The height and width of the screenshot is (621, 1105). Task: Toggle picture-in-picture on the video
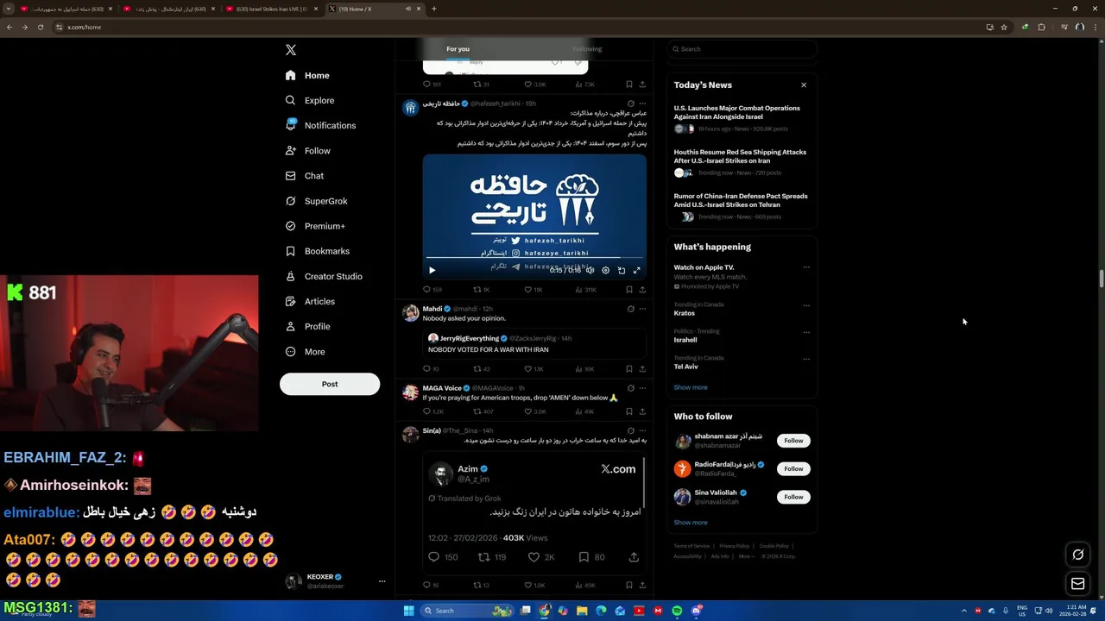(x=621, y=270)
